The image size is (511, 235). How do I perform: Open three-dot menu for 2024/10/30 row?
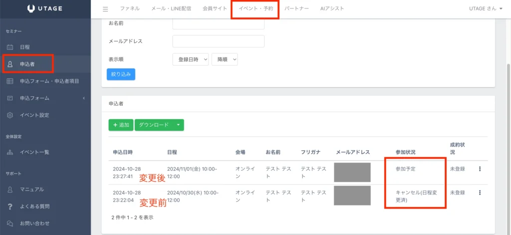[x=480, y=193]
